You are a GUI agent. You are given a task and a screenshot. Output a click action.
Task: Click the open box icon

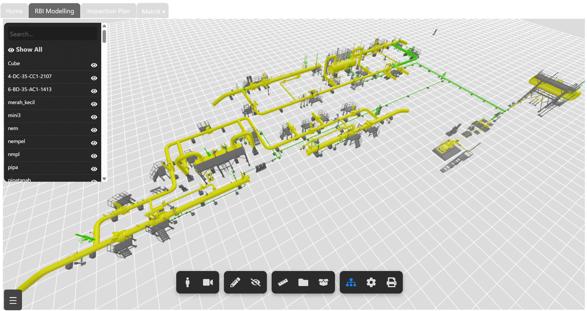coord(323,282)
